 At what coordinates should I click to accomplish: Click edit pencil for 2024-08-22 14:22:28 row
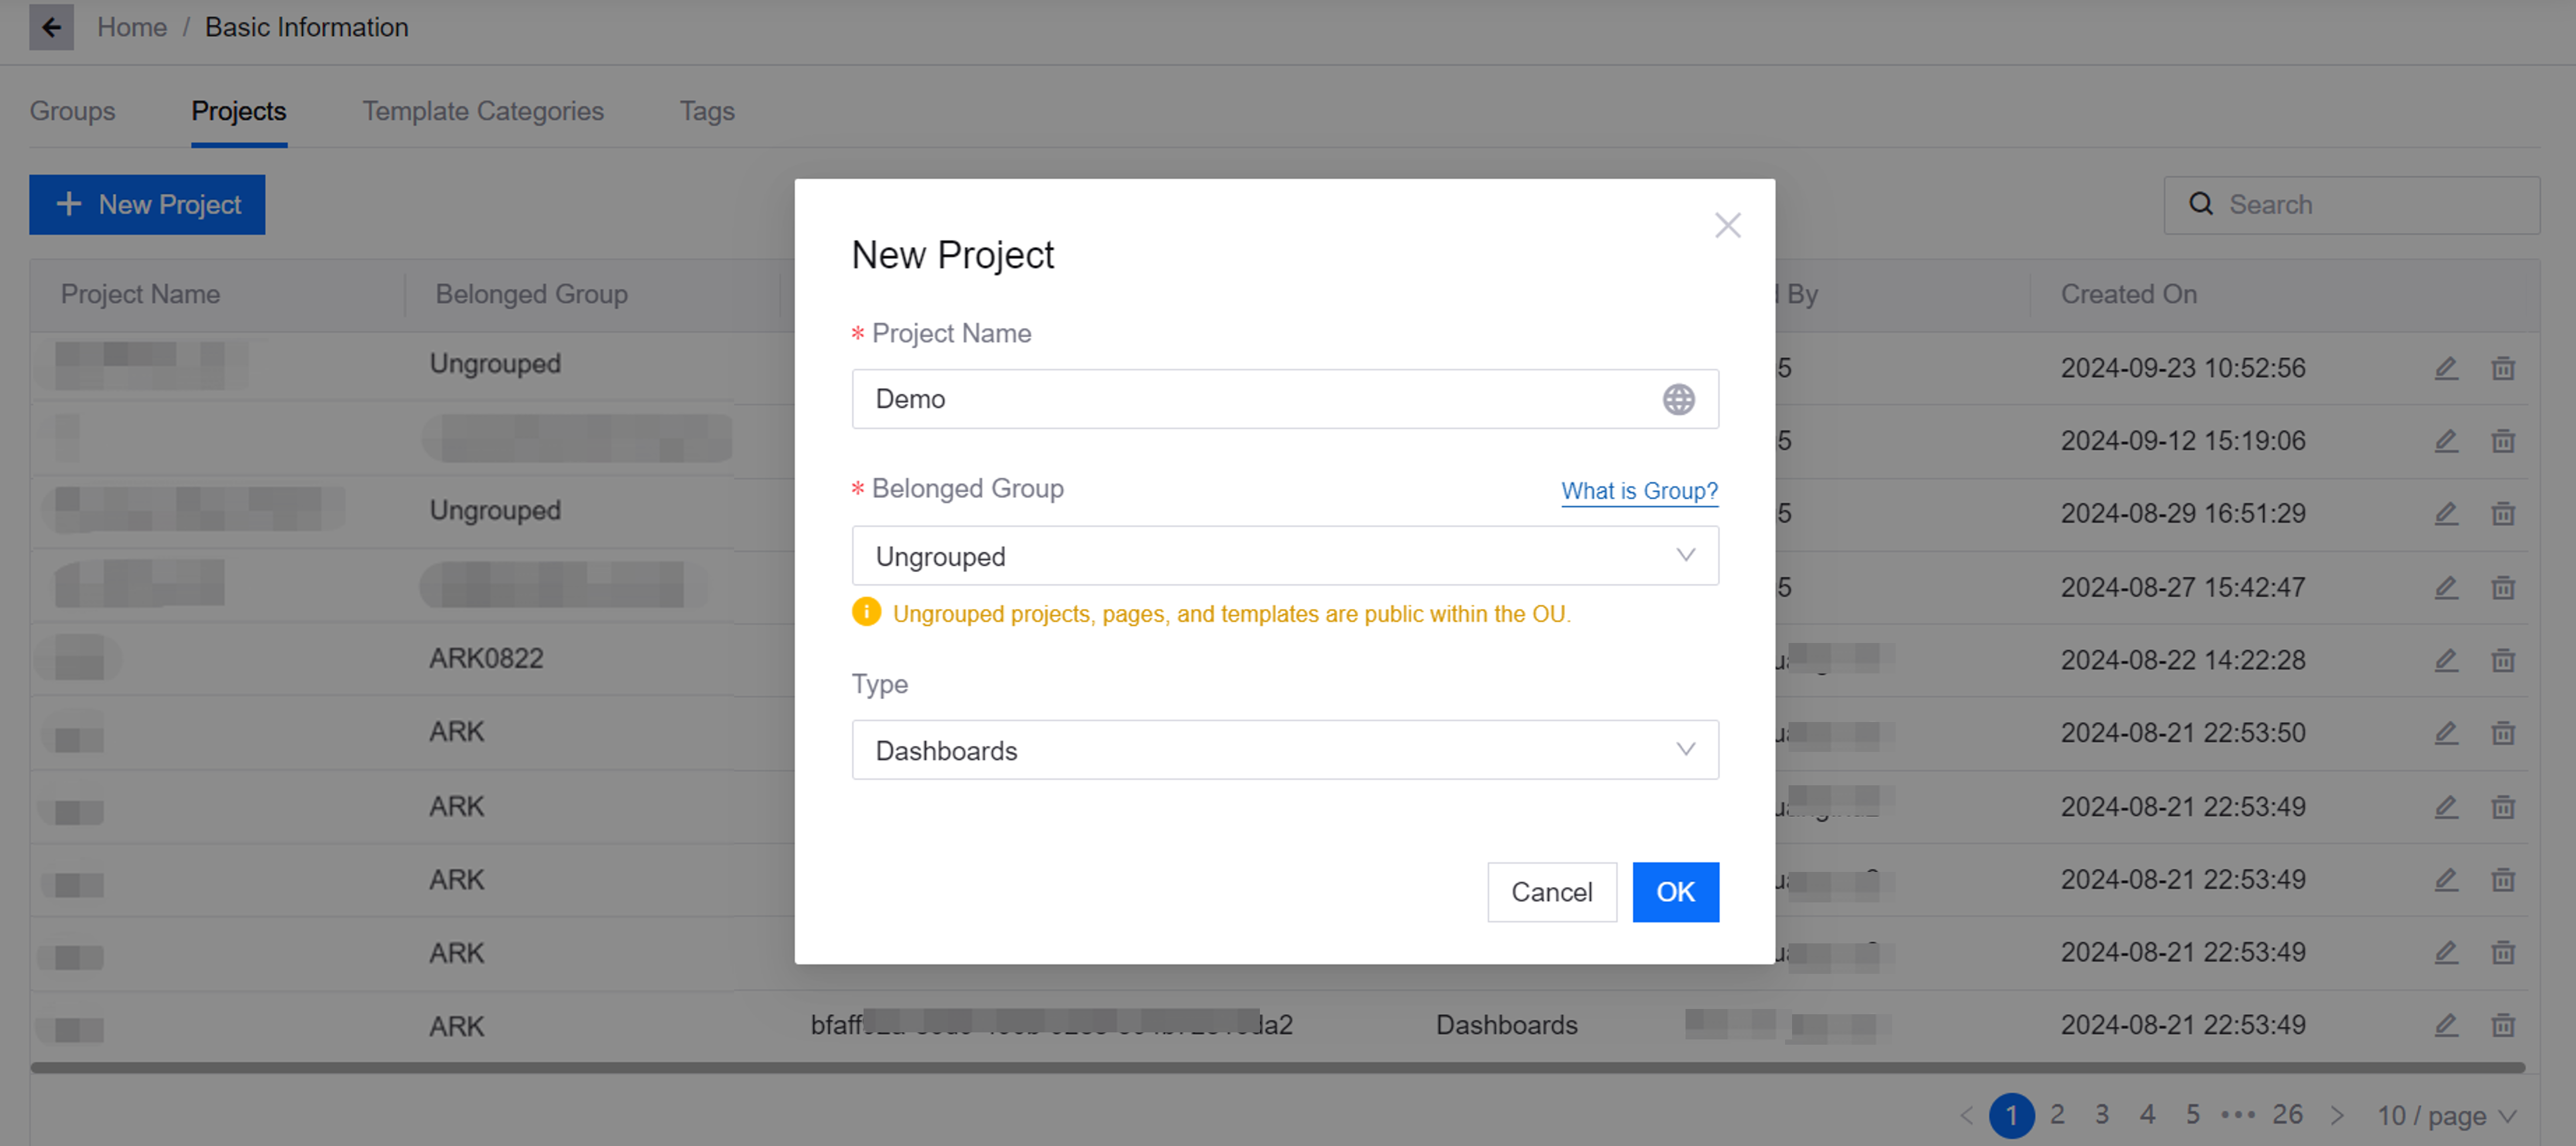tap(2445, 660)
